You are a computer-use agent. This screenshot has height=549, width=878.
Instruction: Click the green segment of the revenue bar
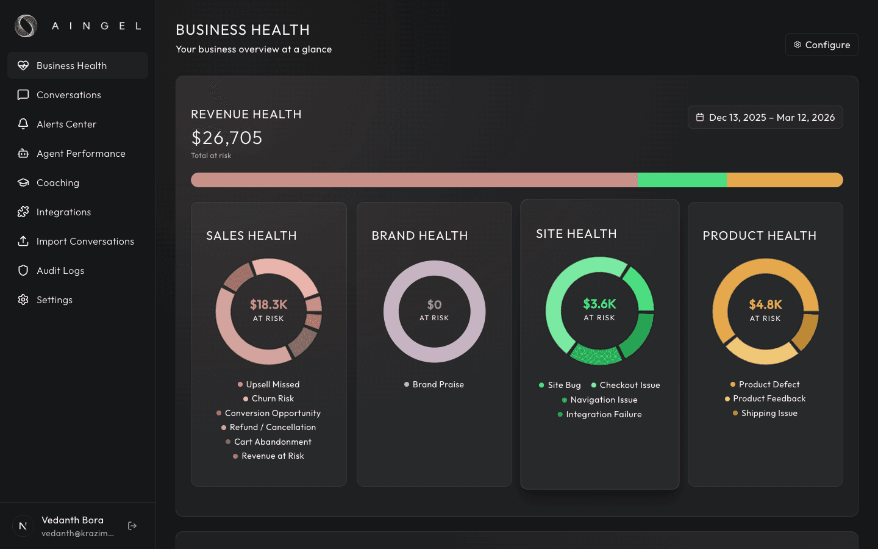(681, 180)
